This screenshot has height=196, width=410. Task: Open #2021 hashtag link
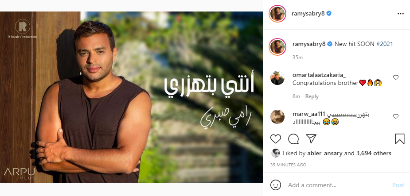pos(385,44)
